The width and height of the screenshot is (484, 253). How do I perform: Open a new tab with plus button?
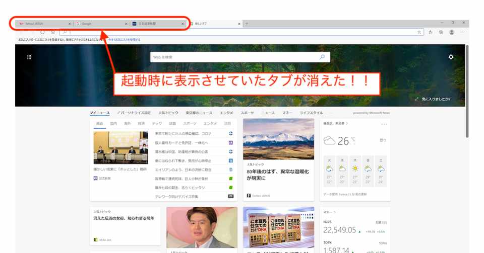click(x=247, y=24)
